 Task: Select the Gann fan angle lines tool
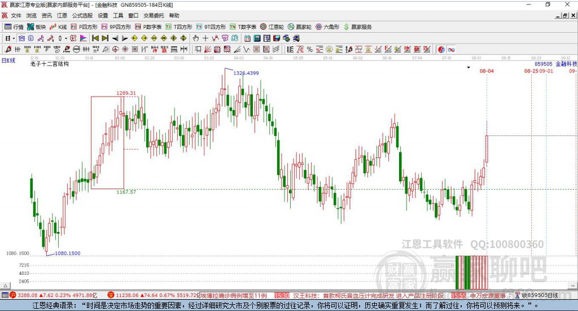[x=208, y=49]
